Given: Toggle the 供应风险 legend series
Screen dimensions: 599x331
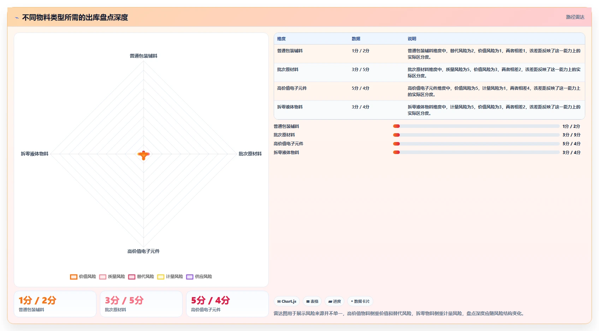Looking at the screenshot, I should pos(199,277).
